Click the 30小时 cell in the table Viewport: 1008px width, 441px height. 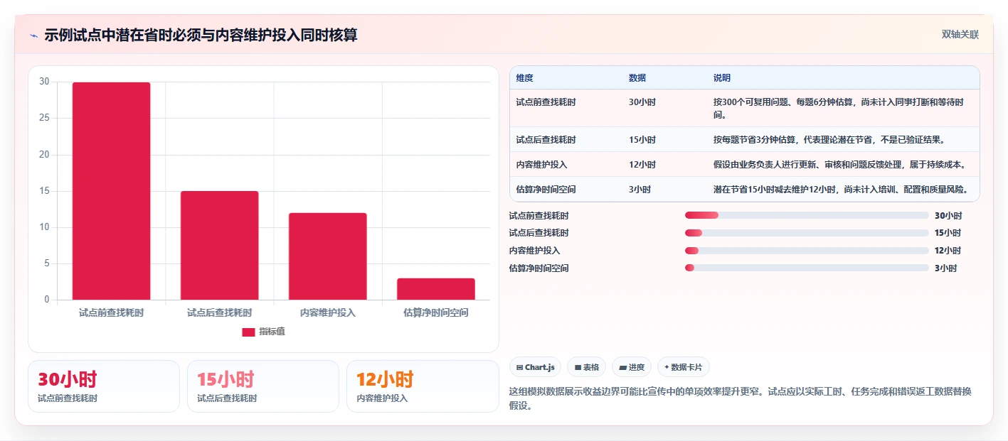(x=642, y=102)
